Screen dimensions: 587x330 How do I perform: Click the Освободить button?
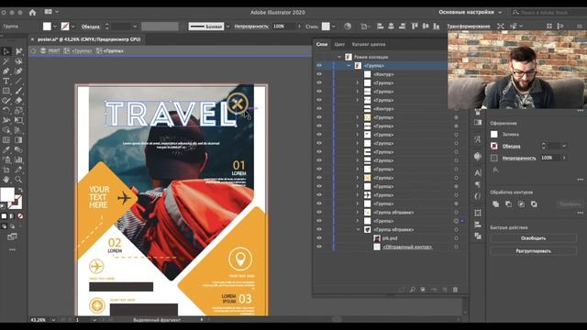(x=533, y=238)
